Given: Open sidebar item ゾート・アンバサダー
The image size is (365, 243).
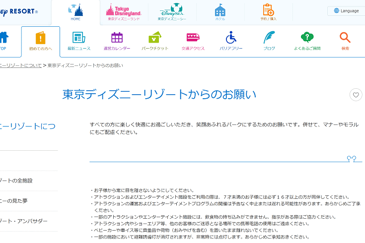Looking at the screenshot, I should [x=23, y=221].
